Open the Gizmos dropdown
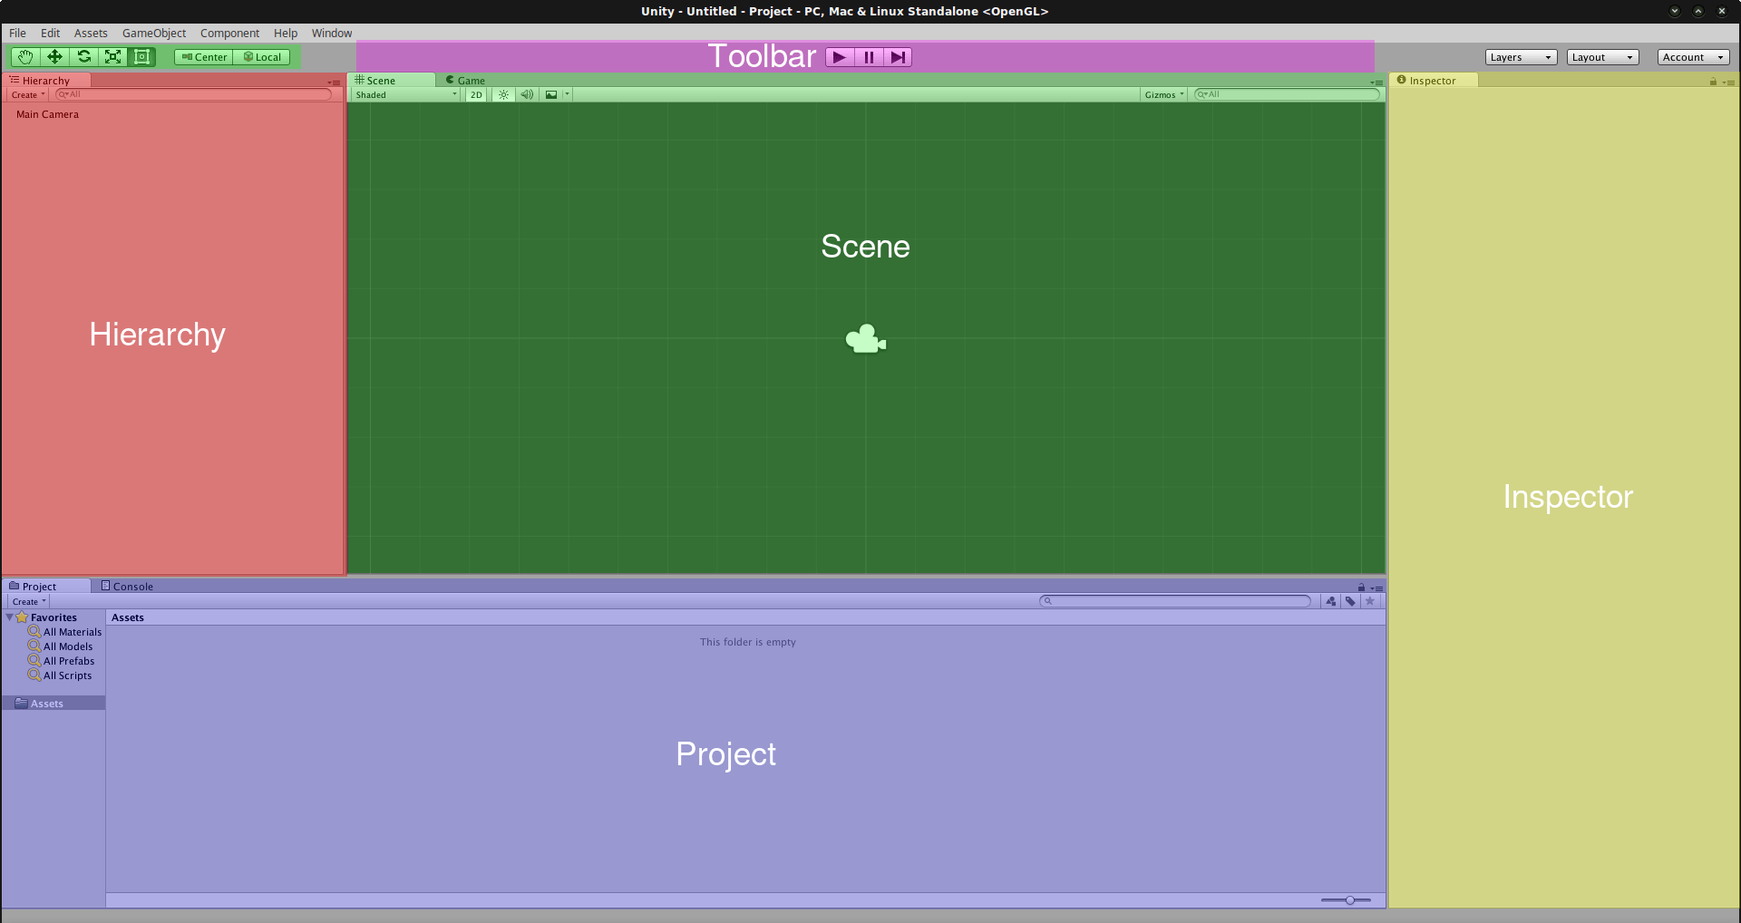The image size is (1741, 923). pyautogui.click(x=1163, y=94)
